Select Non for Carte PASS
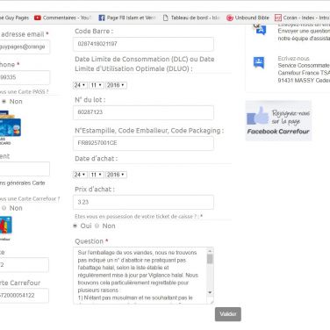 click(x=4, y=102)
